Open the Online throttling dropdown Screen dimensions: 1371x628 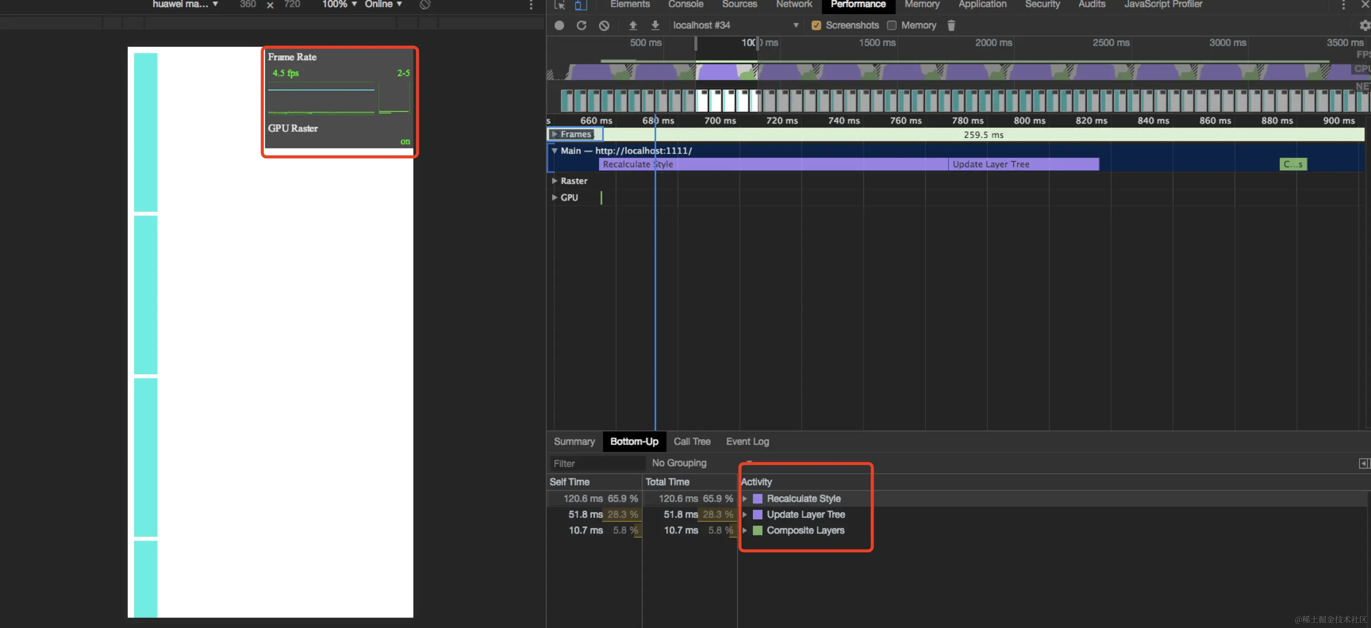(x=383, y=4)
